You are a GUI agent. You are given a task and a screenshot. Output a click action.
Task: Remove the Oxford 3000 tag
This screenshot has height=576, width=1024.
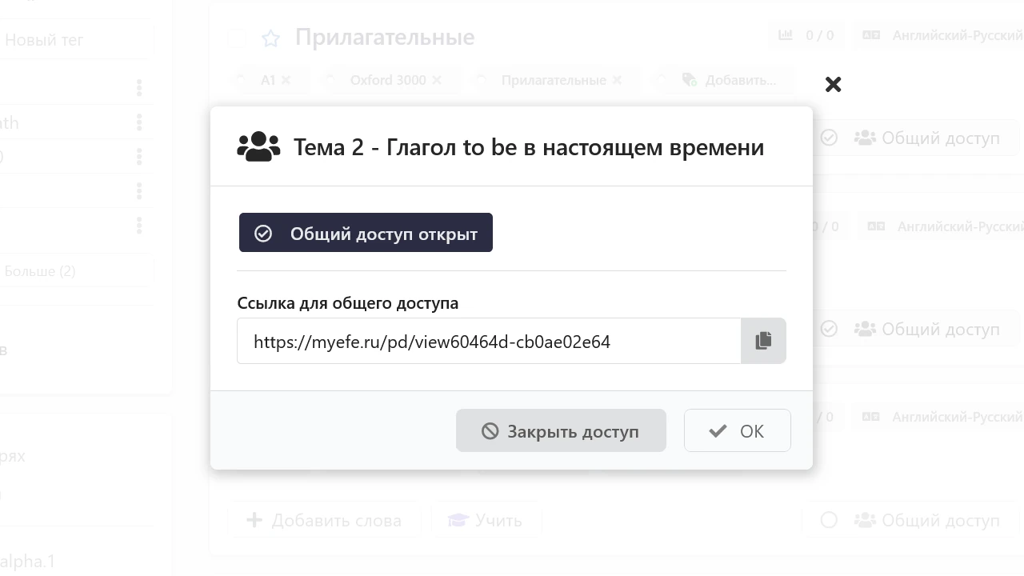click(437, 80)
